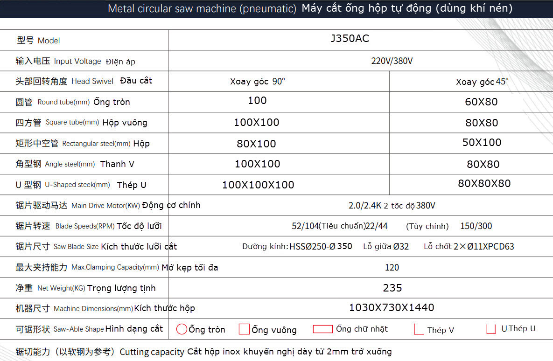Select the 'Xoay góc 45°' column header
553x361 pixels.
(482, 82)
